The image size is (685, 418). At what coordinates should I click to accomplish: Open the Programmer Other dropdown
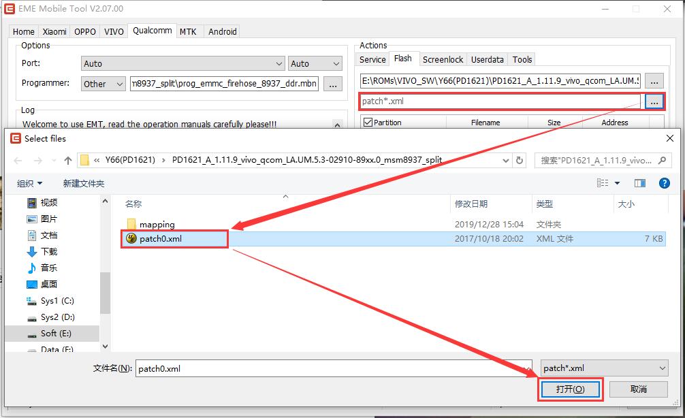coord(103,84)
